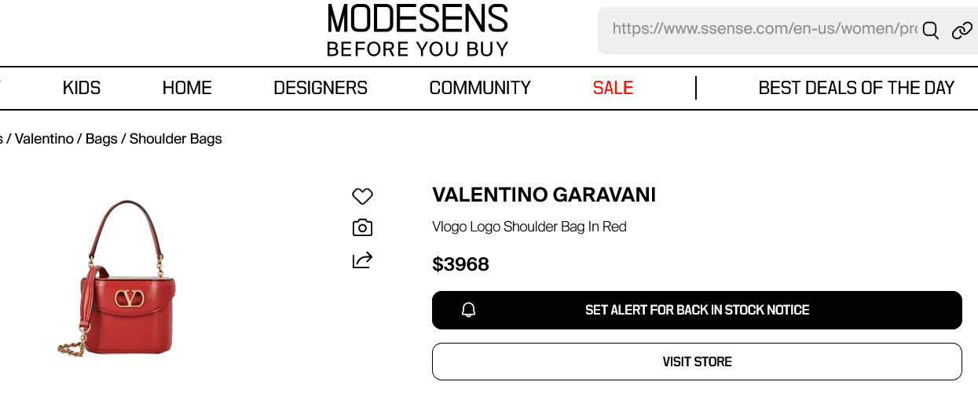Image resolution: width=978 pixels, height=400 pixels.
Task: Click the camera icon
Action: (362, 228)
